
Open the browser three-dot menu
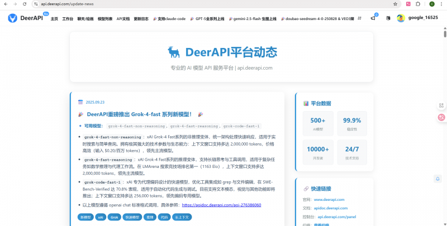pyautogui.click(x=441, y=3)
